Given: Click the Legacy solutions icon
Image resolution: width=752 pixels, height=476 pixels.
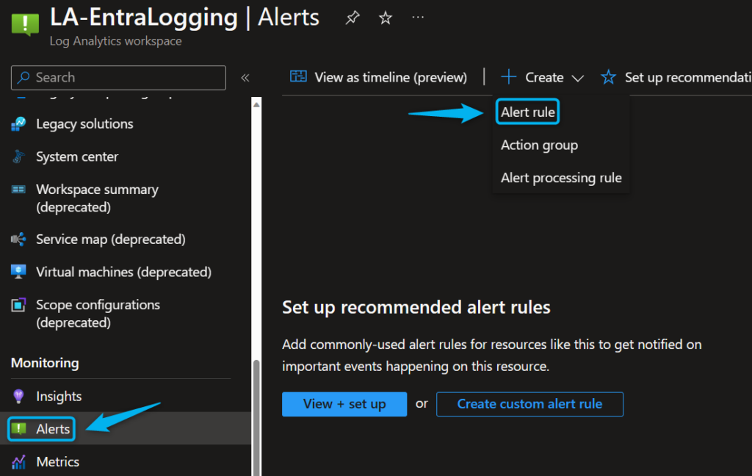Looking at the screenshot, I should pos(20,123).
